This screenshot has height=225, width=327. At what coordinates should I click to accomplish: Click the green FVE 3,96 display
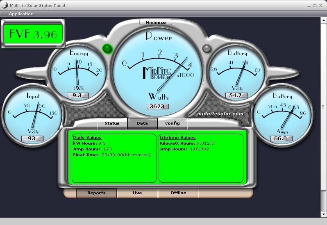(33, 34)
